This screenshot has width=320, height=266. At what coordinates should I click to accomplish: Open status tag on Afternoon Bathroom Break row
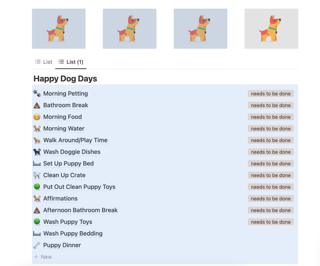pyautogui.click(x=271, y=210)
